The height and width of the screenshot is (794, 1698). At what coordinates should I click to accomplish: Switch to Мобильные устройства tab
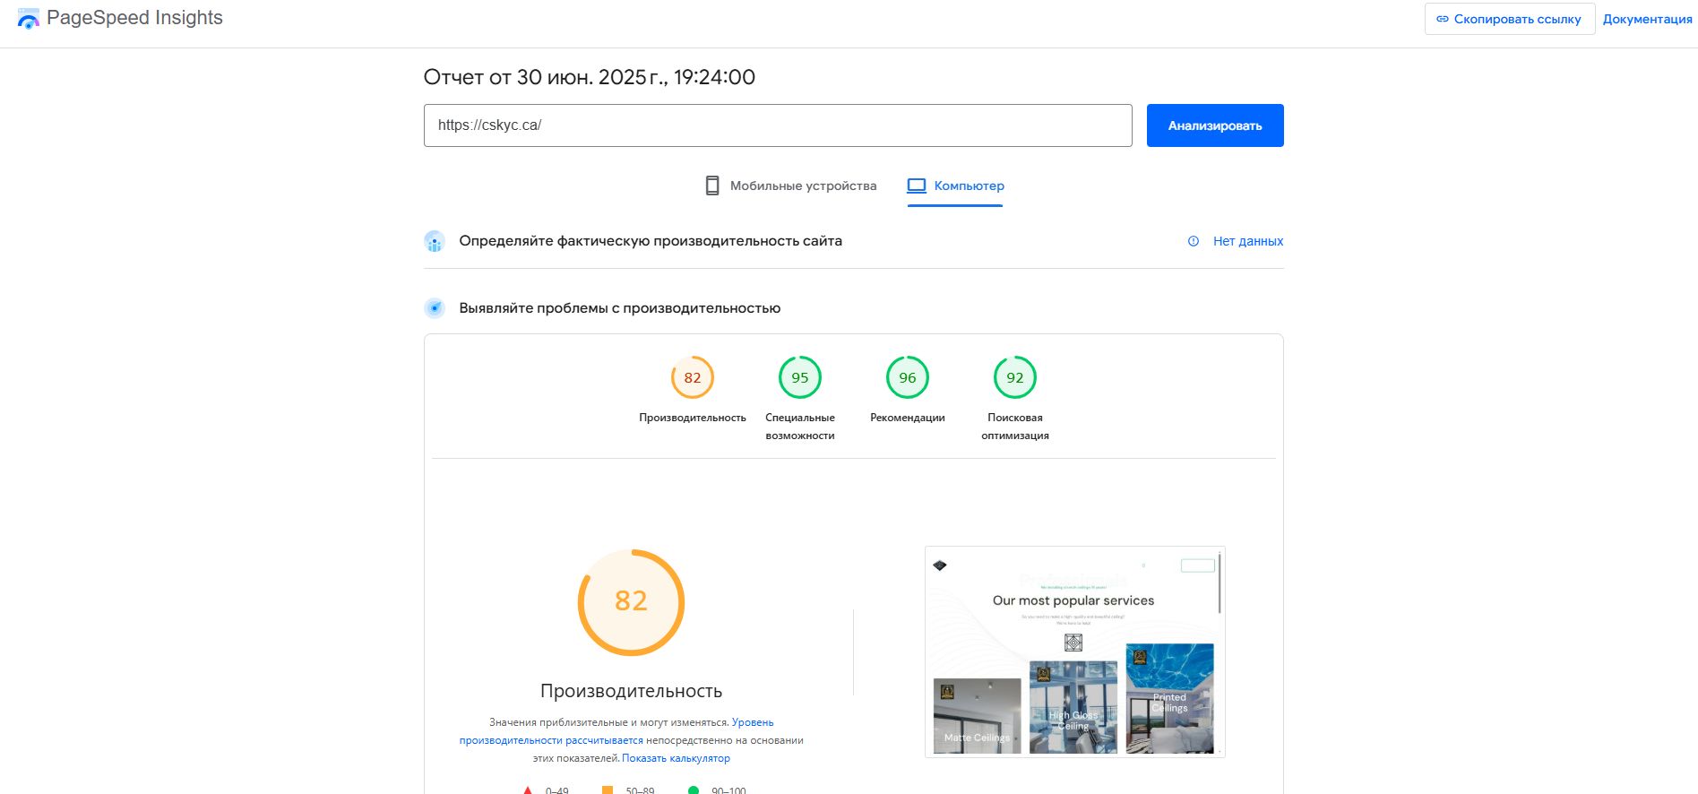pos(790,186)
